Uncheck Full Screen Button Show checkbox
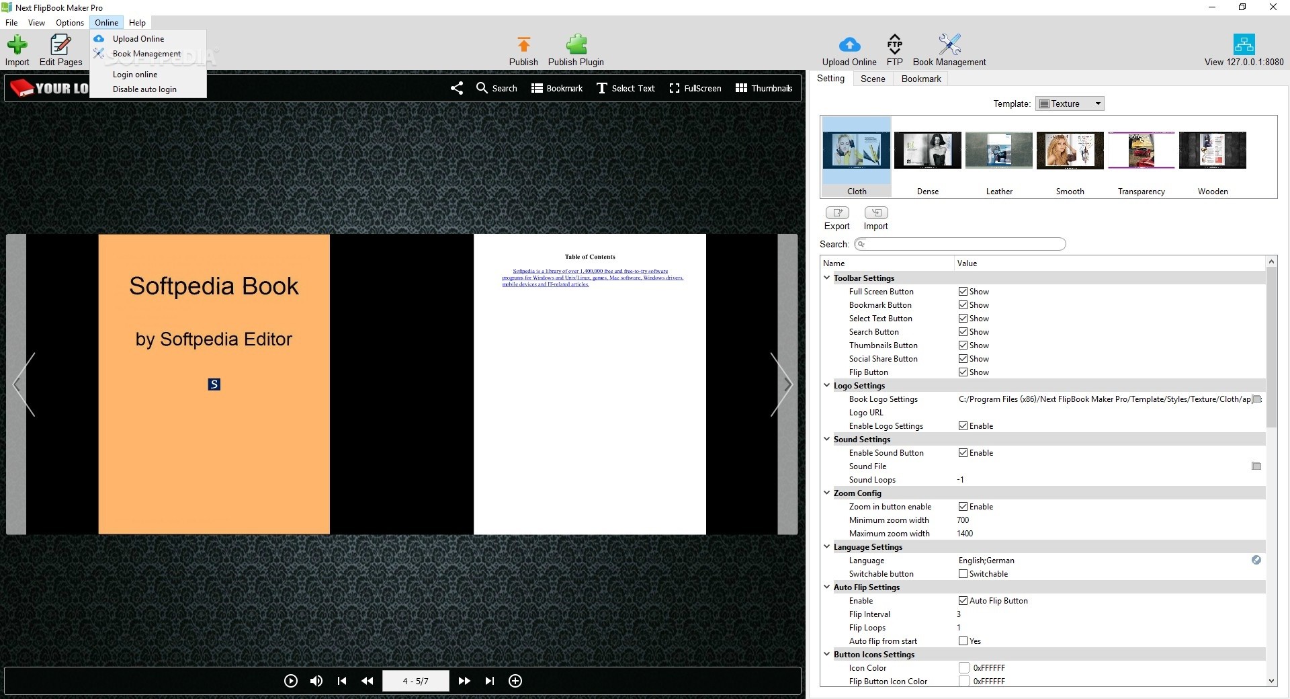The image size is (1290, 699). tap(963, 292)
